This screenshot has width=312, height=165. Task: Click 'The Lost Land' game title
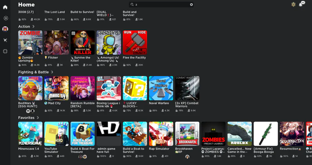tap(54, 12)
